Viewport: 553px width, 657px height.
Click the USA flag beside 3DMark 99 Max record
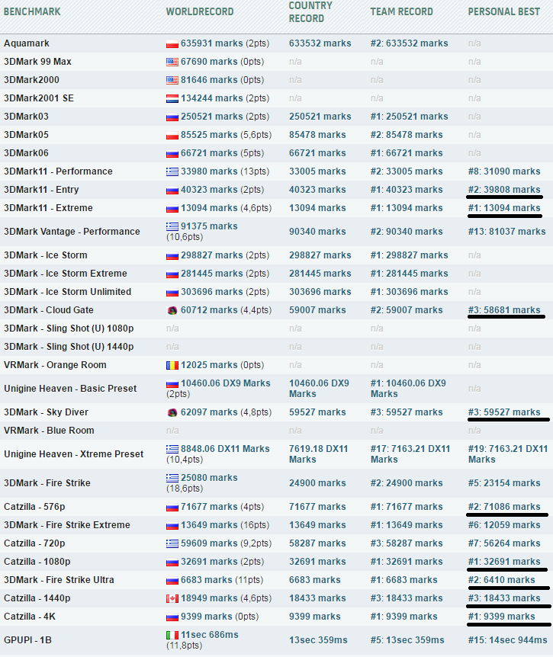pos(172,62)
